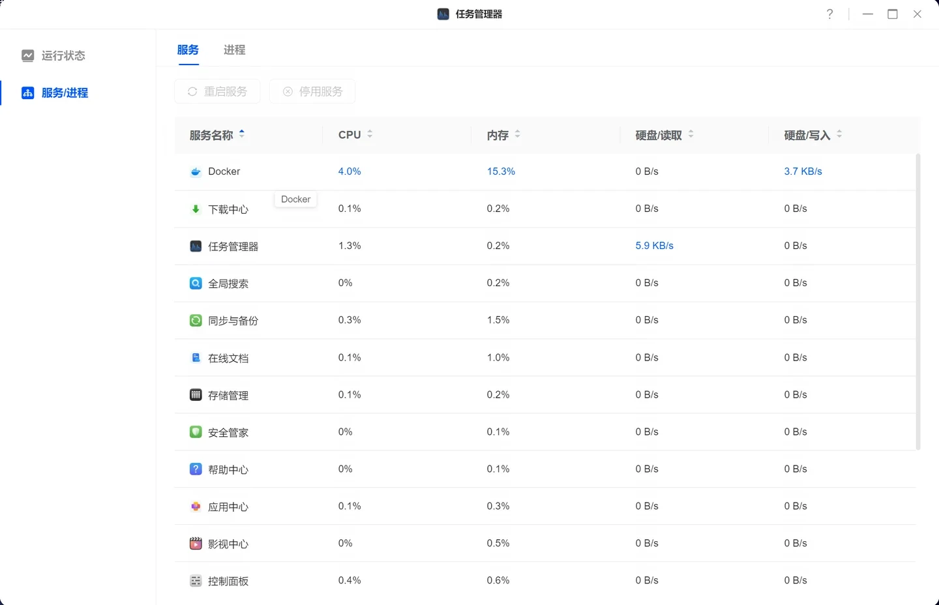Select the Docker service name
The width and height of the screenshot is (939, 605).
coord(224,171)
